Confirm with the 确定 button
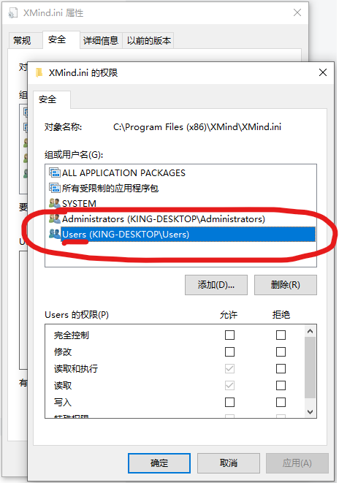 pos(159,463)
